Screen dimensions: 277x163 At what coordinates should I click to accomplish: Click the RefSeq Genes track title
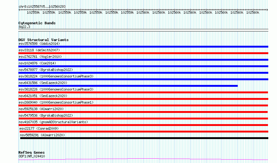pyautogui.click(x=31, y=152)
